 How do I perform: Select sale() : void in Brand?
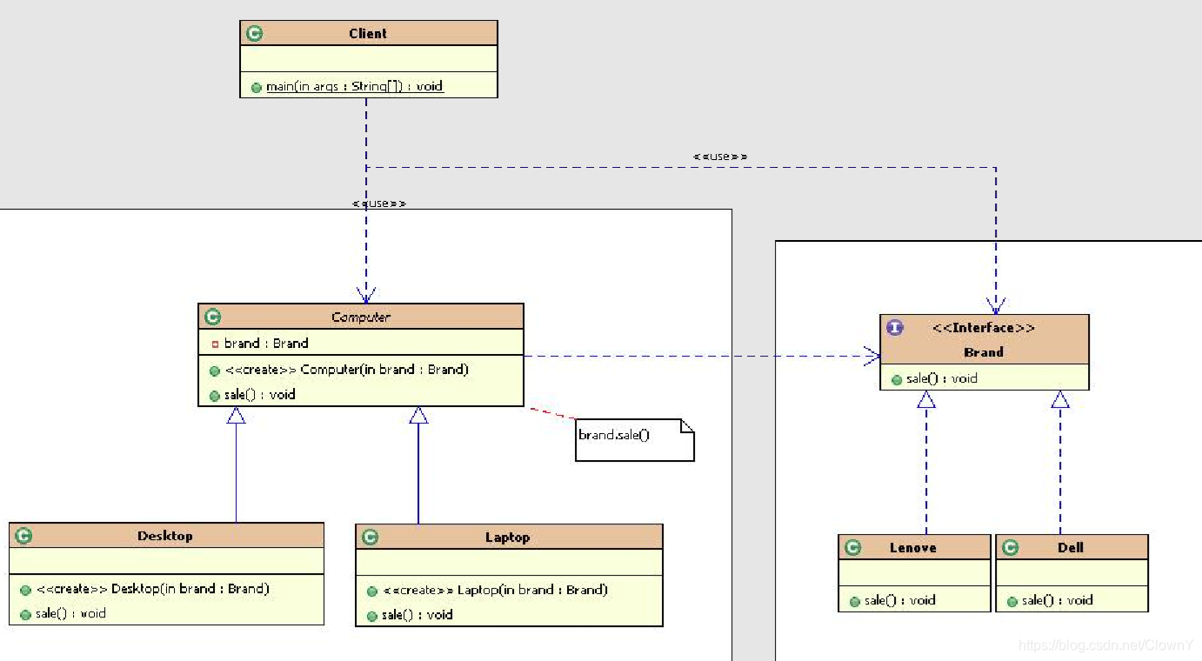click(942, 378)
